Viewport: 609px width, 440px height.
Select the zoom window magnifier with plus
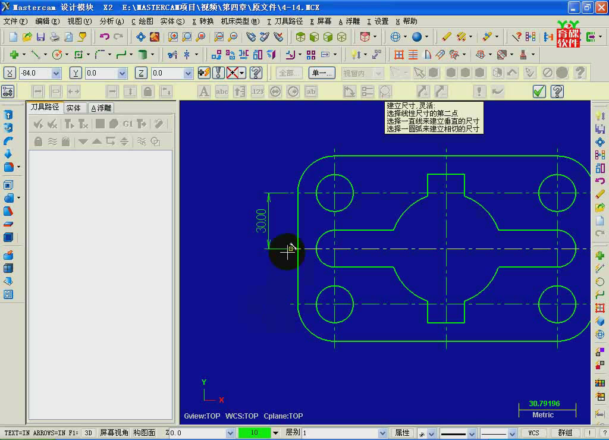pos(173,37)
